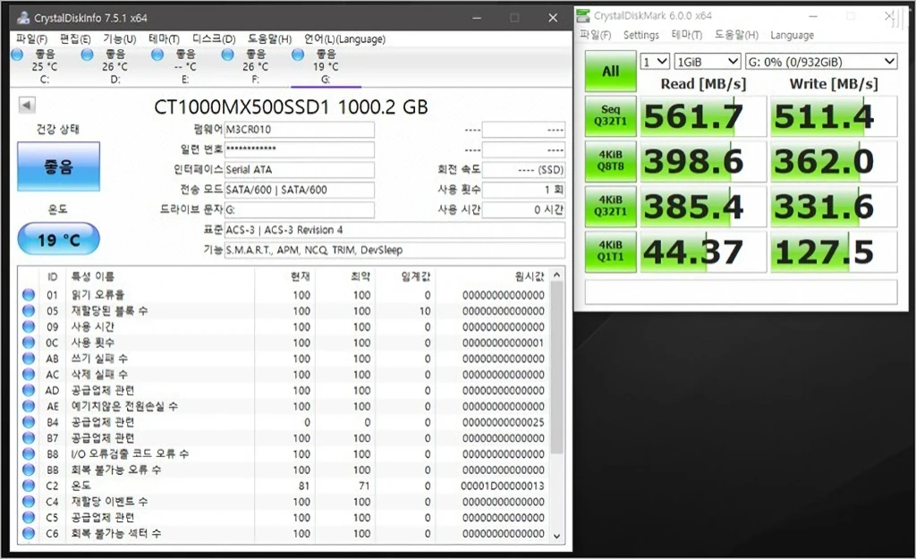Run all benchmarks with All button
The width and height of the screenshot is (916, 559).
click(x=610, y=72)
